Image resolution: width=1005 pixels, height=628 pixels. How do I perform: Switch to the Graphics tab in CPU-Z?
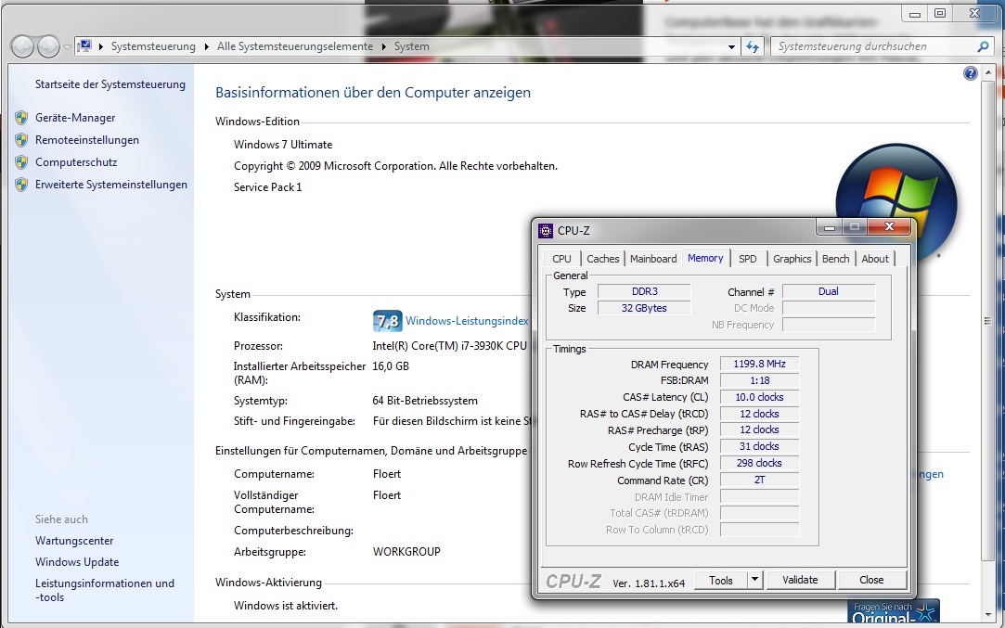coord(792,259)
